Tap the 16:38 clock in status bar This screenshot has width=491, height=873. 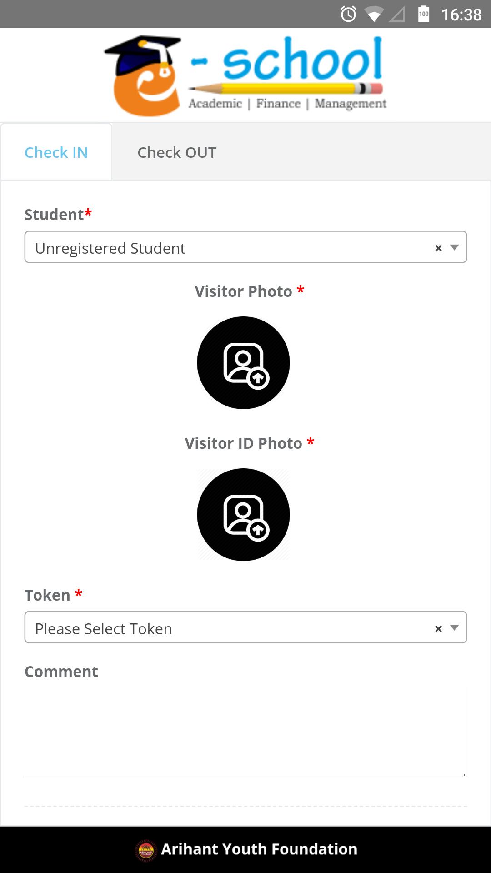coord(461,15)
